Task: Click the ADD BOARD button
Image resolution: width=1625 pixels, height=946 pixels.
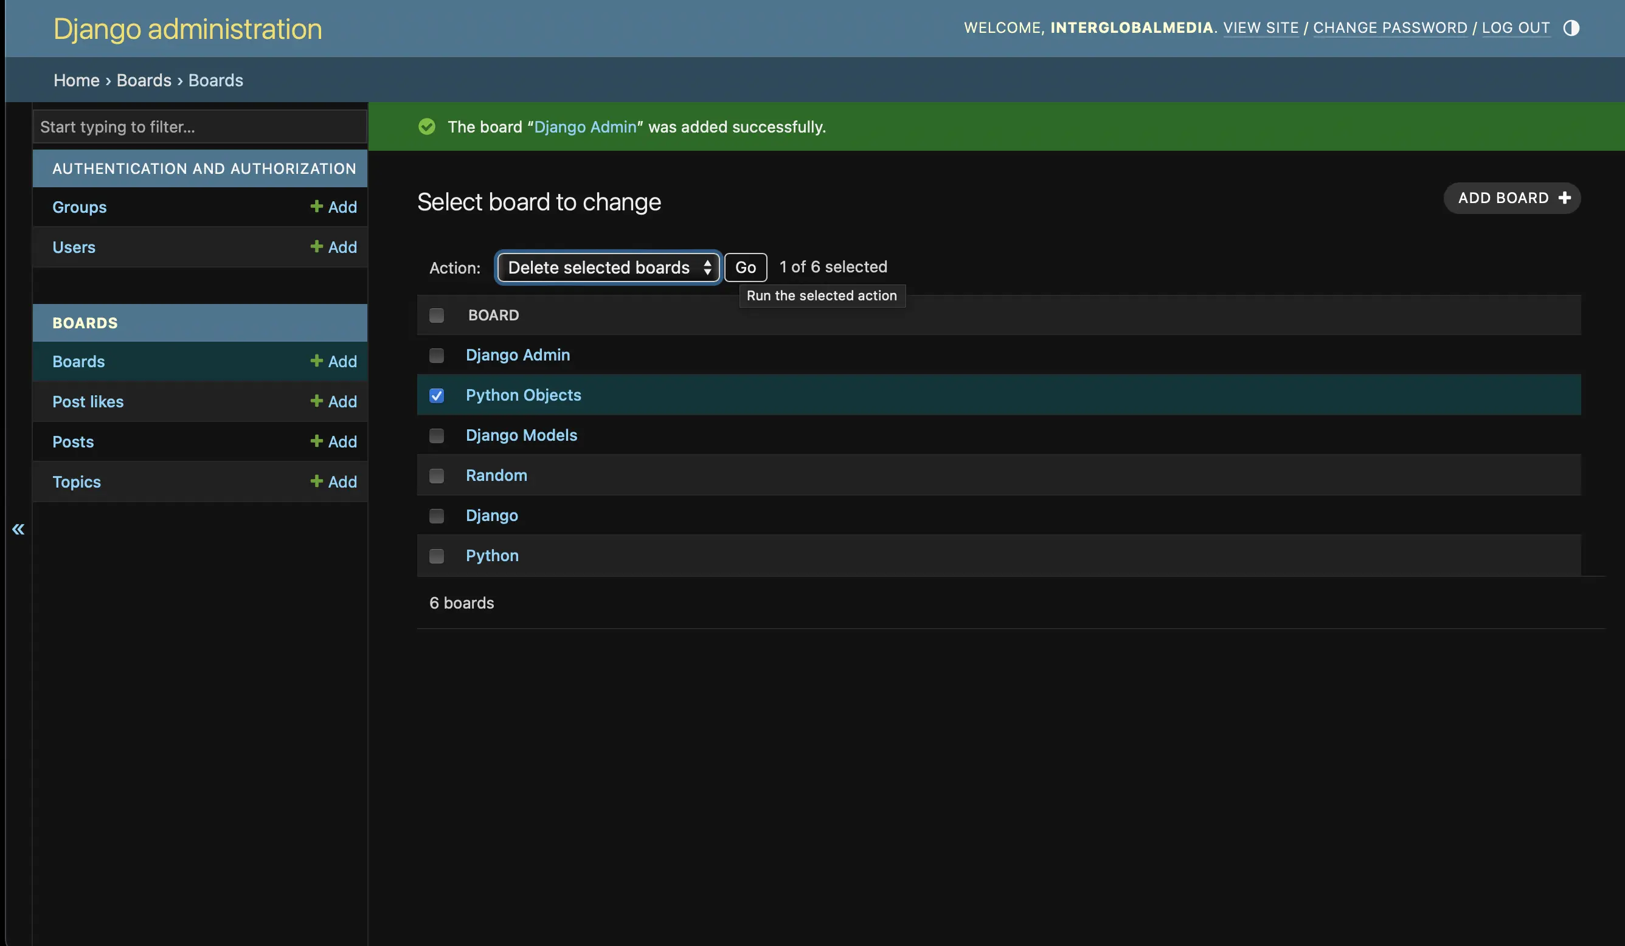Action: [x=1511, y=198]
